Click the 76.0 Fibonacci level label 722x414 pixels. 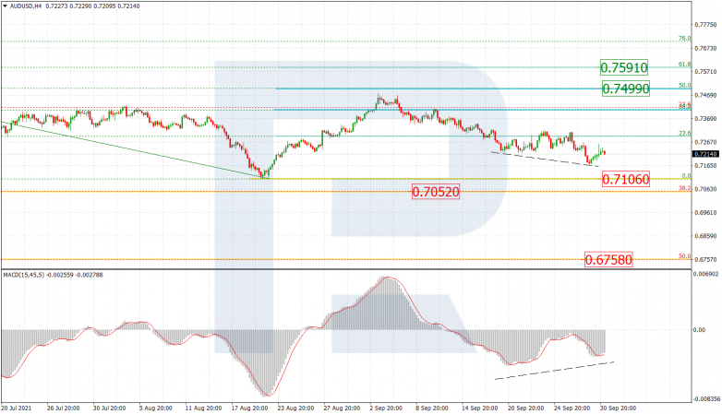tap(684, 39)
